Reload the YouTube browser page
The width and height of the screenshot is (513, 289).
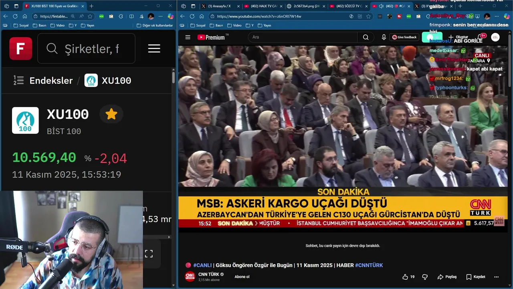[192, 16]
